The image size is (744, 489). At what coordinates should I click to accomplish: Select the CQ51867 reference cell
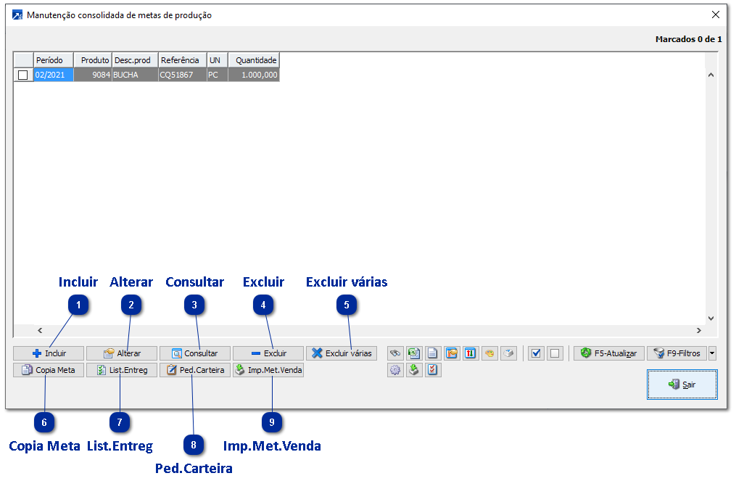tap(183, 75)
